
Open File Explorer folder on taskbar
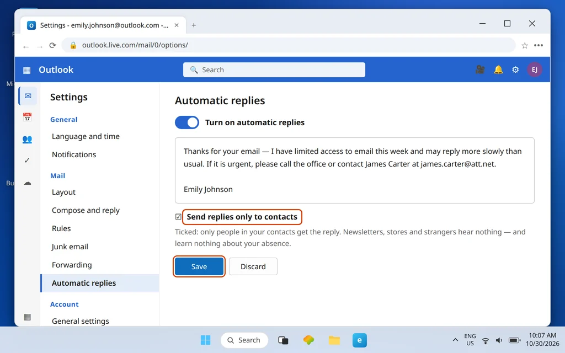(334, 340)
